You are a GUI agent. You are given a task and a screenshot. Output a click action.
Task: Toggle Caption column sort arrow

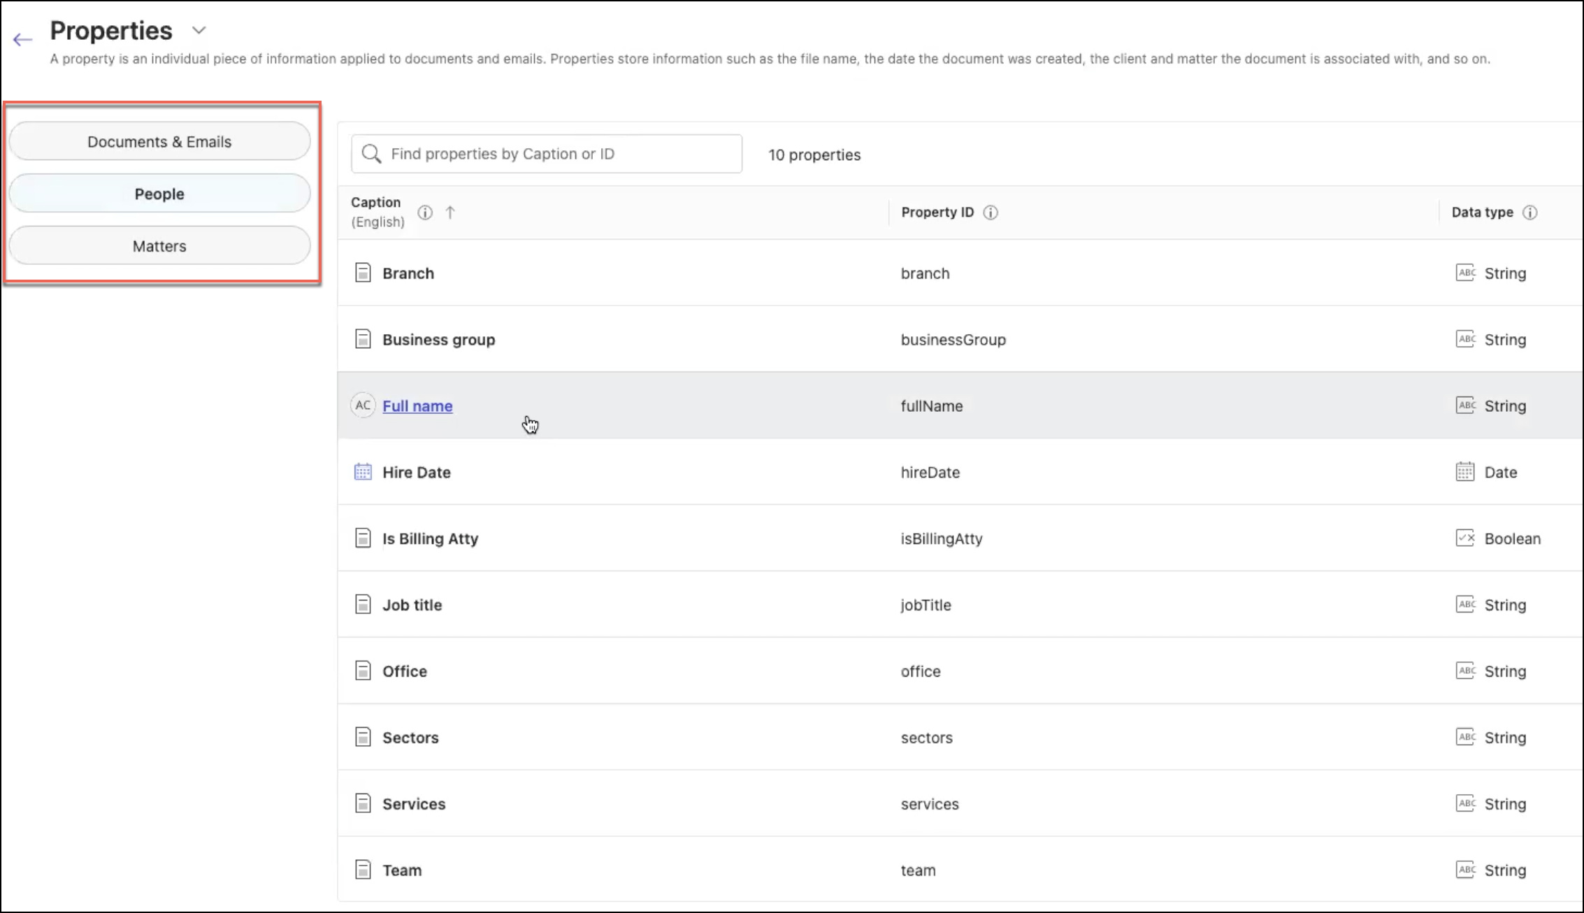pyautogui.click(x=450, y=212)
